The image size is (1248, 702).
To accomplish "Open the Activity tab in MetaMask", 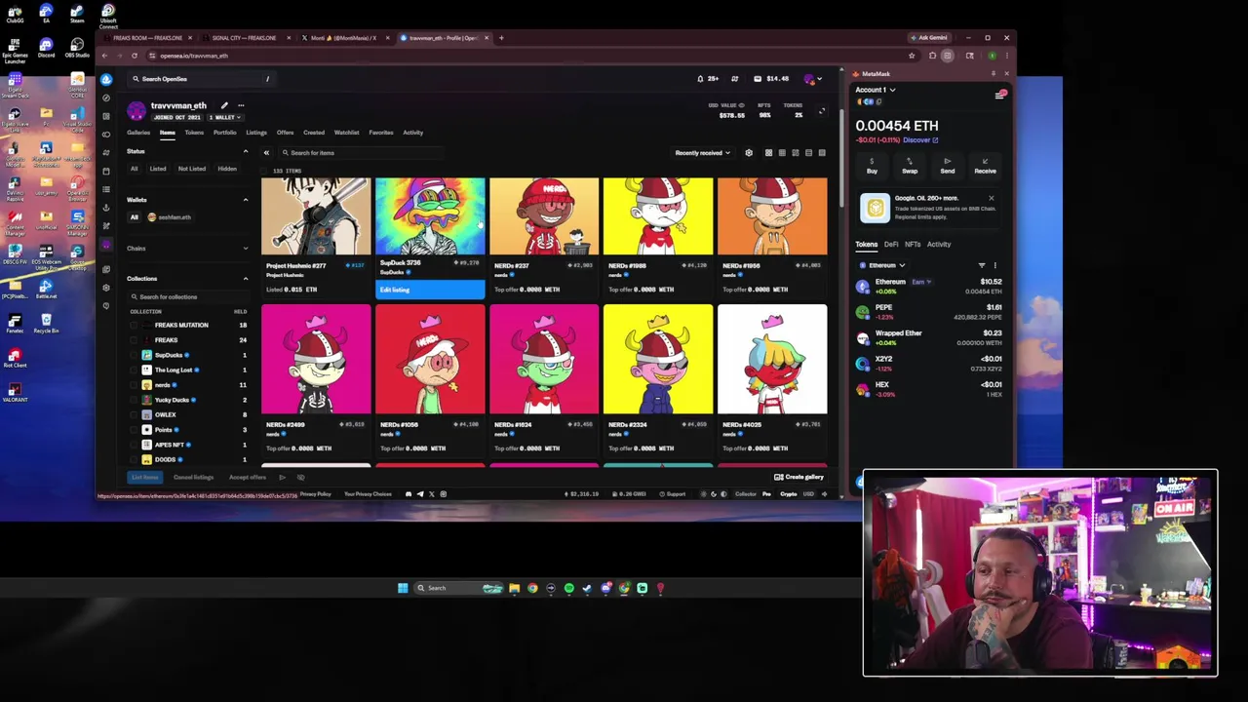I will click(x=939, y=245).
